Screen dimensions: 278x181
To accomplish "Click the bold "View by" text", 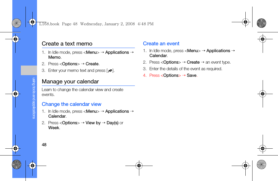I will coord(93,123).
